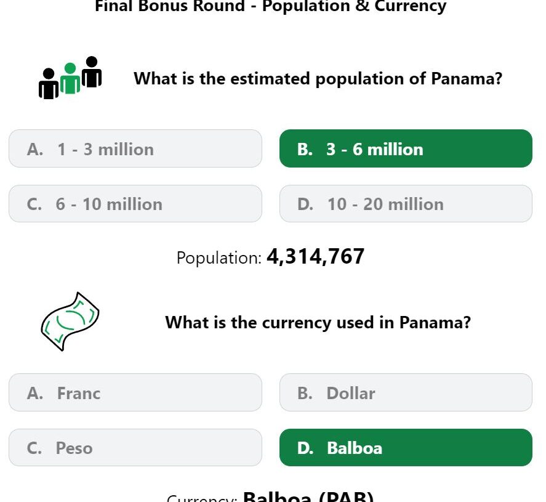546x502 pixels.
Task: Click the 'Currency:' label text
Action: (x=202, y=498)
